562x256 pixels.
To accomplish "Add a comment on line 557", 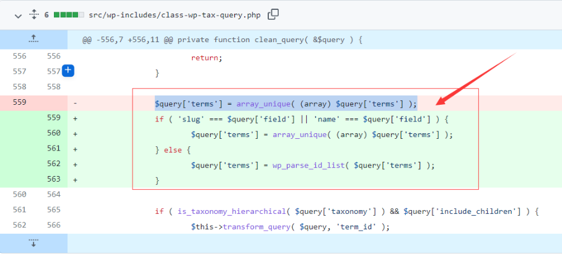I will (x=68, y=71).
